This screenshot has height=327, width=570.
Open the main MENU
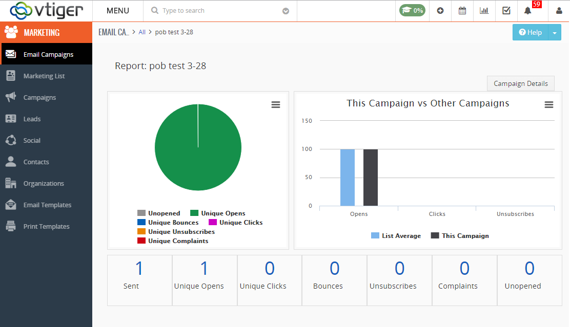pos(118,11)
